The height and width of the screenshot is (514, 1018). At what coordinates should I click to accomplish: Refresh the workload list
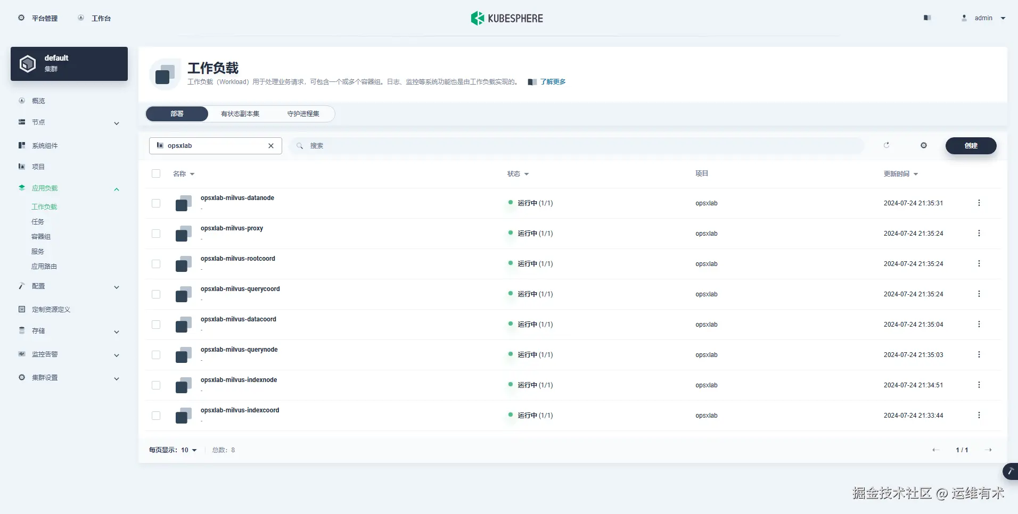(x=886, y=145)
